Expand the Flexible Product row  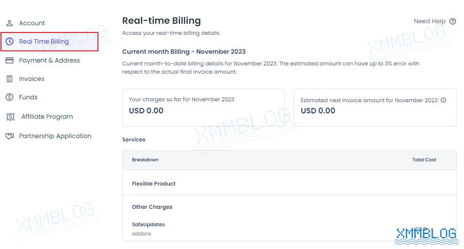pos(289,184)
